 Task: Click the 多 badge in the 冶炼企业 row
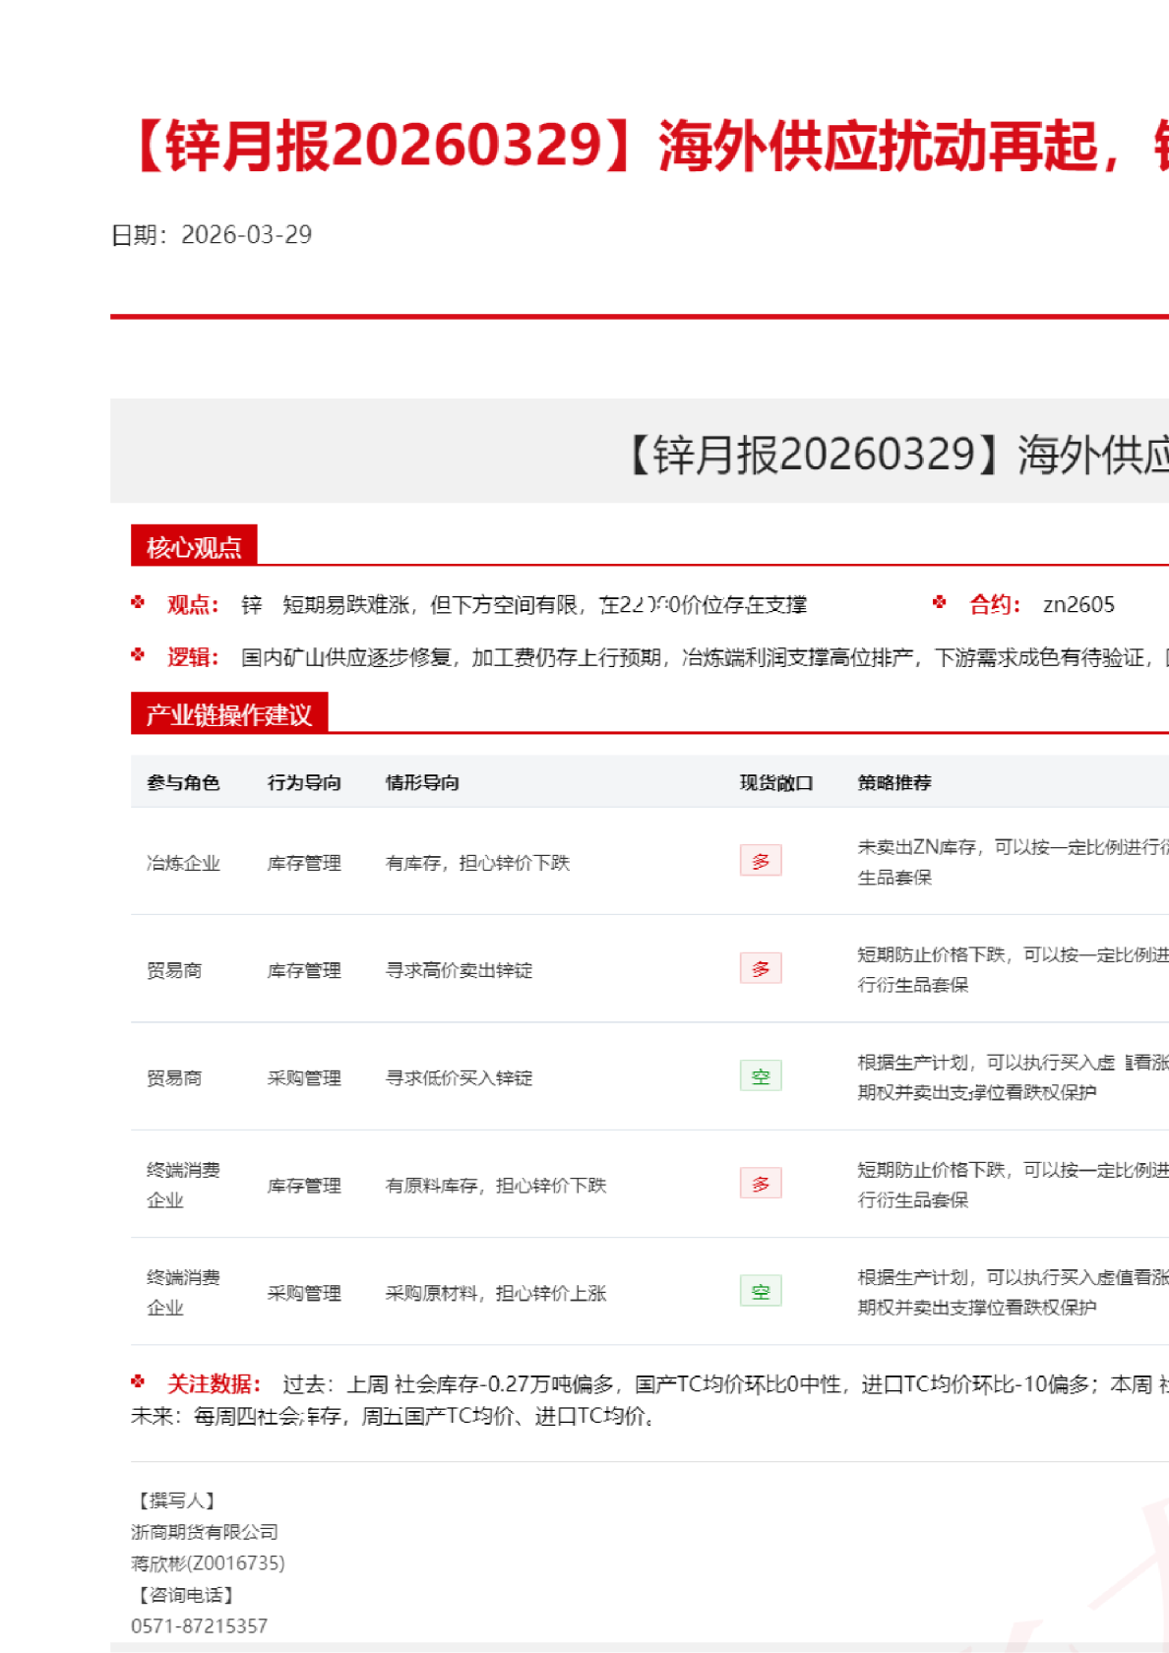point(761,861)
